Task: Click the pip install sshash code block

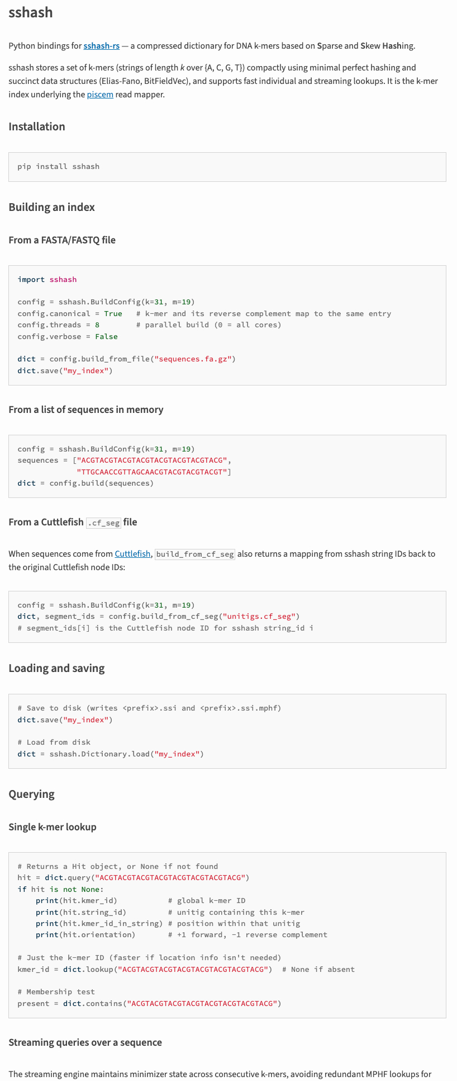Action: [59, 167]
